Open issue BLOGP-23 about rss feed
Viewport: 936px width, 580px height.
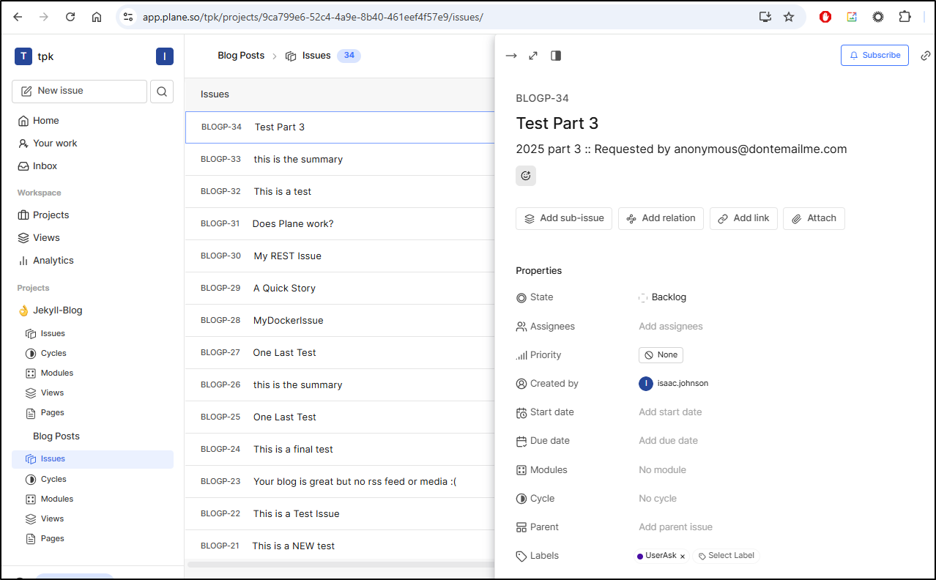[340, 482]
